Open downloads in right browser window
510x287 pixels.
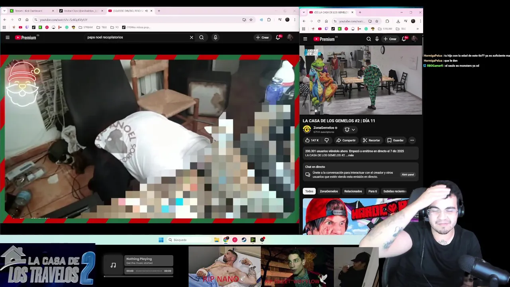coord(398,21)
